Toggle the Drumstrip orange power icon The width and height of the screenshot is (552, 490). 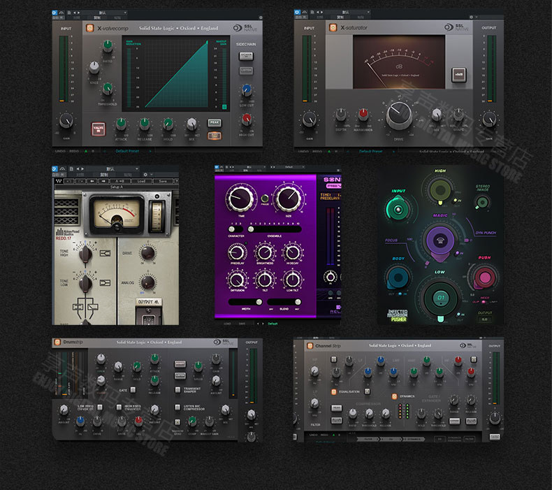pyautogui.click(x=57, y=342)
